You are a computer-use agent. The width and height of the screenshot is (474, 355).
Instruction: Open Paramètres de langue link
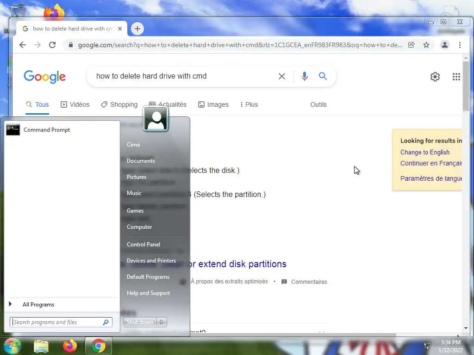coord(431,178)
